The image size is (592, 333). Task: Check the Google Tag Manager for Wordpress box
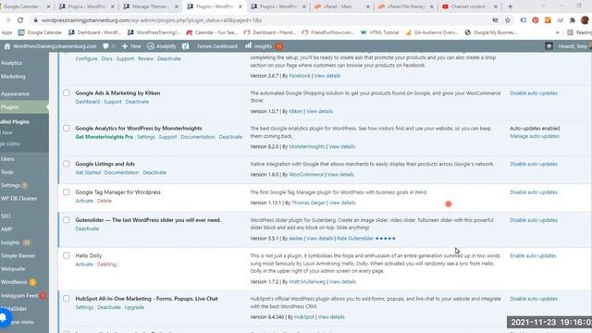(67, 191)
